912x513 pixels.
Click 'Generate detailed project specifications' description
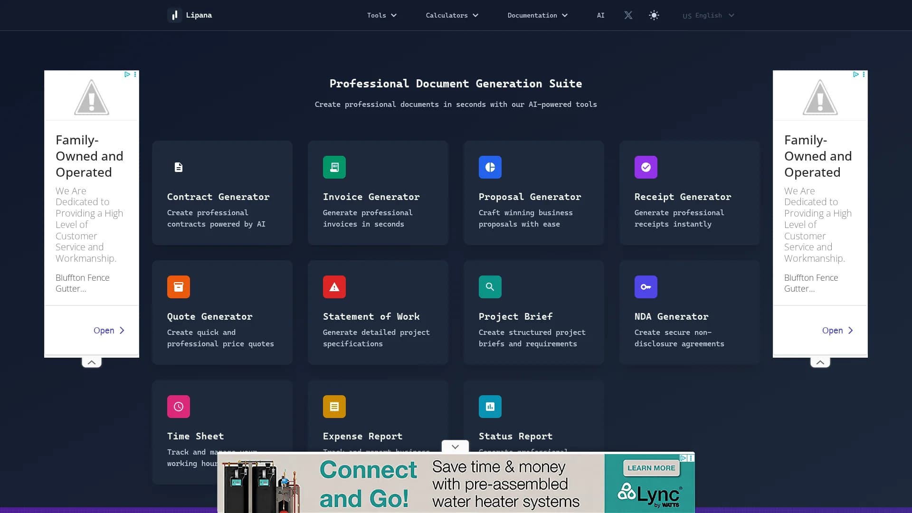376,338
